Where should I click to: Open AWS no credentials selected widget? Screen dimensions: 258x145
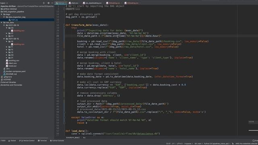point(246,144)
